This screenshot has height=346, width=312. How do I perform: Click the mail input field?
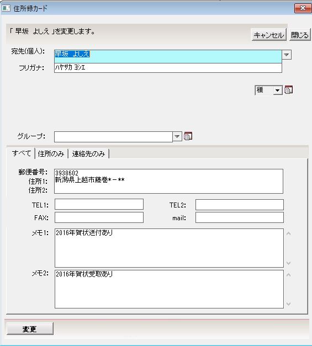tap(239, 217)
